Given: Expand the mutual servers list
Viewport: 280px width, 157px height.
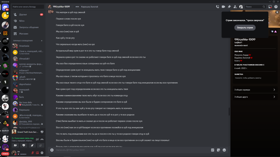Looking at the screenshot, I should (255, 90).
